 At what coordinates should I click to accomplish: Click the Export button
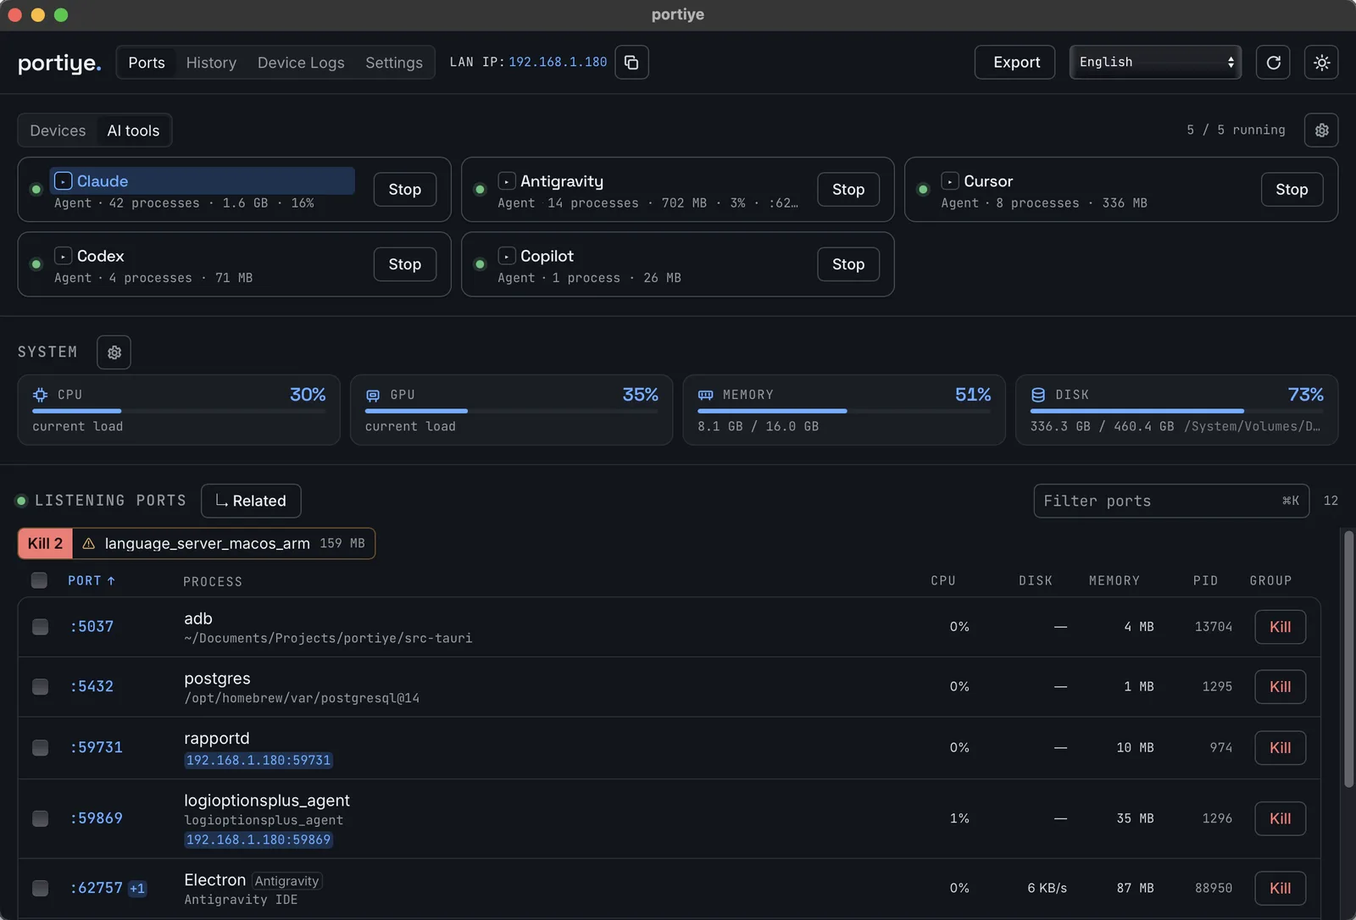(x=1015, y=62)
